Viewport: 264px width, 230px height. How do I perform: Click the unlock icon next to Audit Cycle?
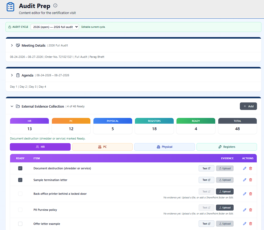point(10,27)
